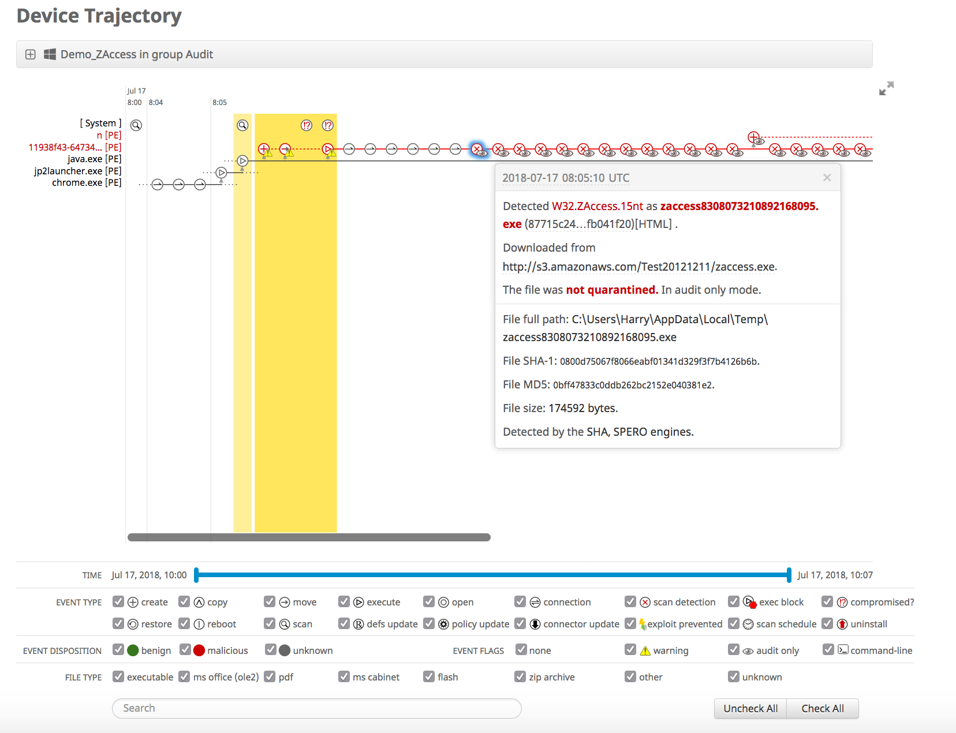This screenshot has width=956, height=733.
Task: Click the first red create event icon
Action: (x=264, y=149)
